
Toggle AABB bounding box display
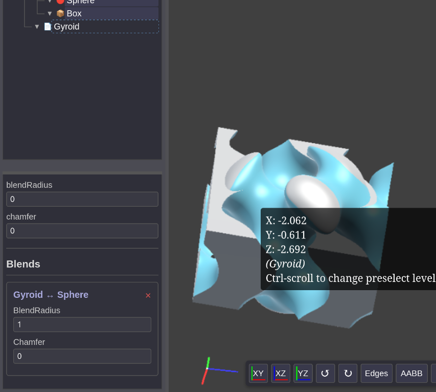[411, 373]
